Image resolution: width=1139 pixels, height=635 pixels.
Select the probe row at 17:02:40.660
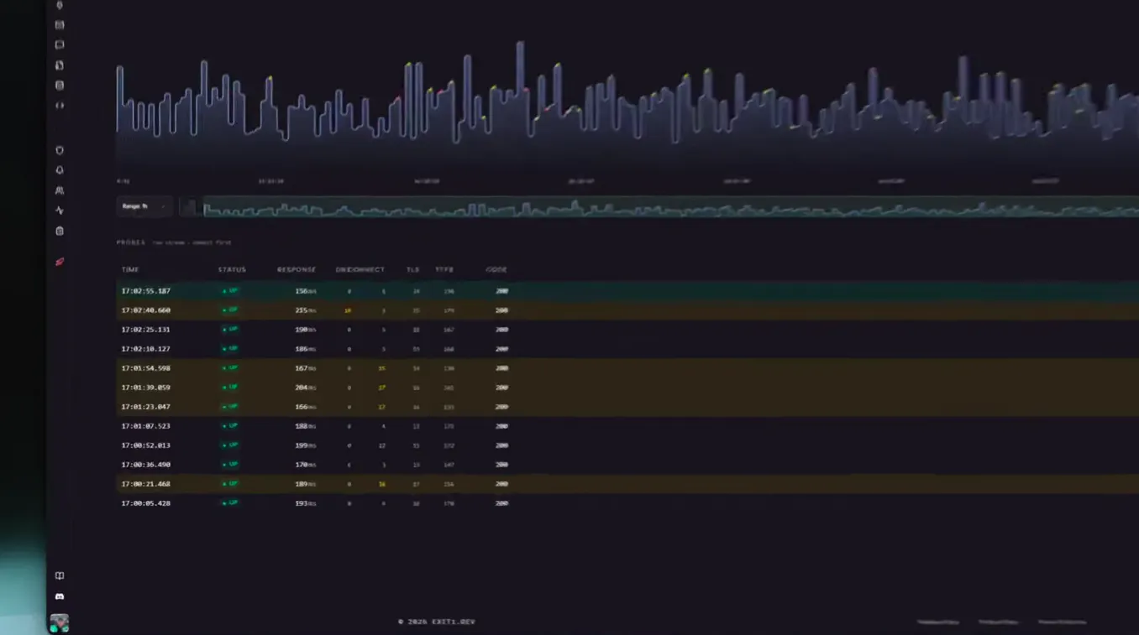point(627,310)
